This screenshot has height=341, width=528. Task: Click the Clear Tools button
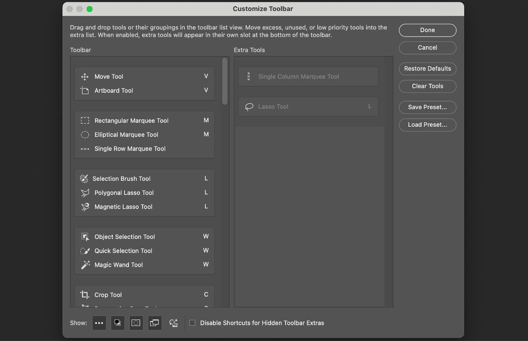click(427, 86)
